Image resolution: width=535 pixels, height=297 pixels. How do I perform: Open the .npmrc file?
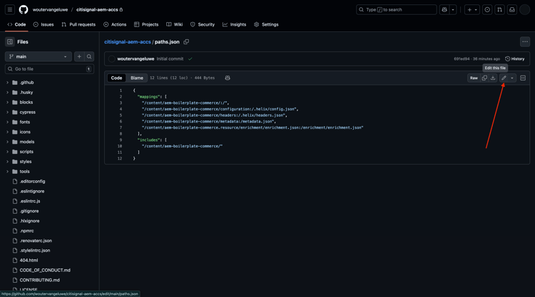[26, 231]
